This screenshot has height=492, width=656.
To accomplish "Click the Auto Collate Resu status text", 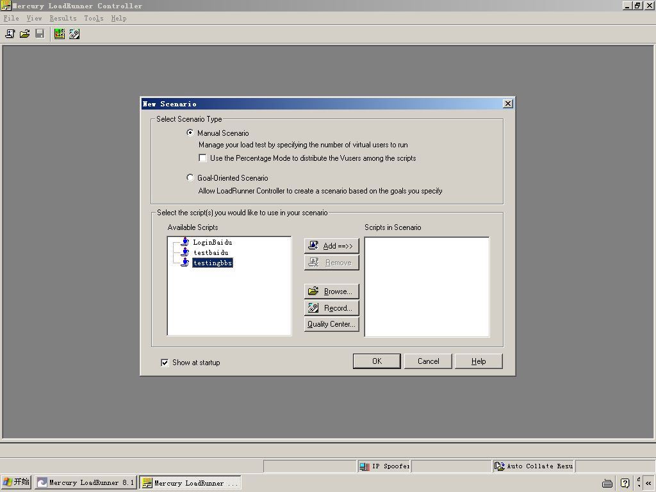I will tap(539, 466).
